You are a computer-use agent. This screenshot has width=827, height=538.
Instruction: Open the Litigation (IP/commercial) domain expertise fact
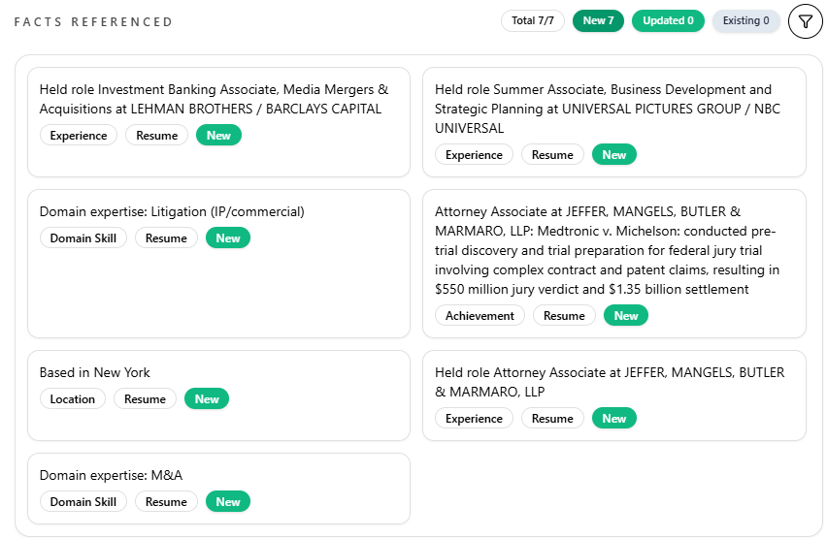pos(218,264)
